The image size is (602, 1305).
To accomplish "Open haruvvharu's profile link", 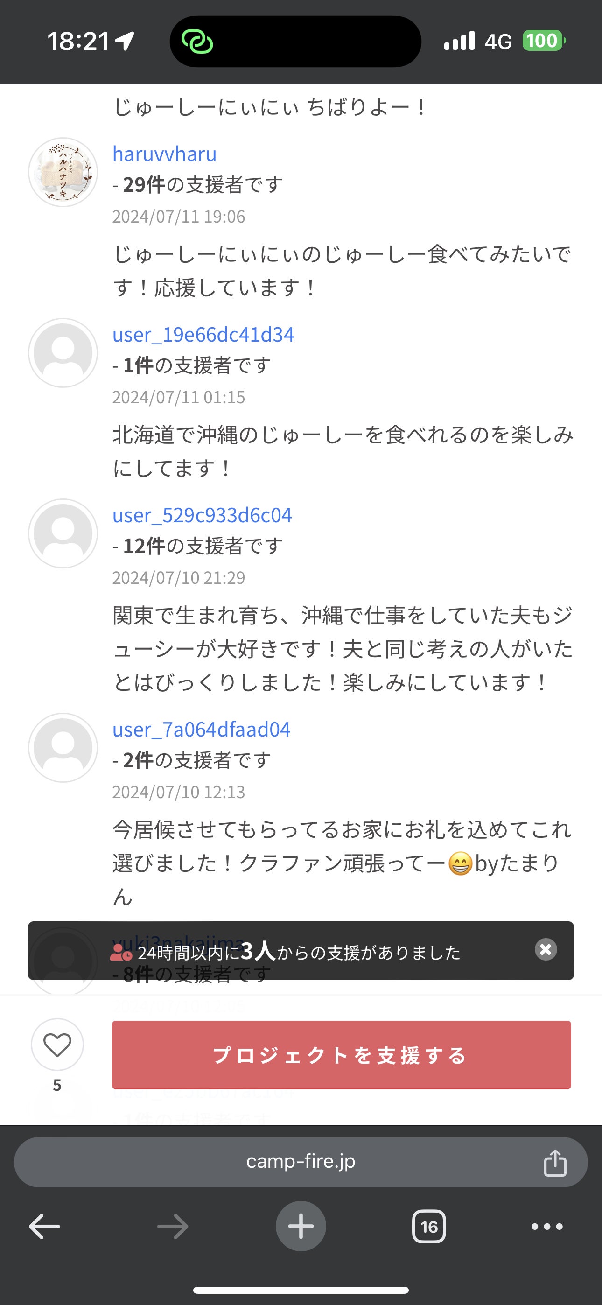I will [164, 154].
